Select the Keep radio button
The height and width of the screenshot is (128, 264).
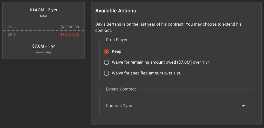(x=106, y=51)
